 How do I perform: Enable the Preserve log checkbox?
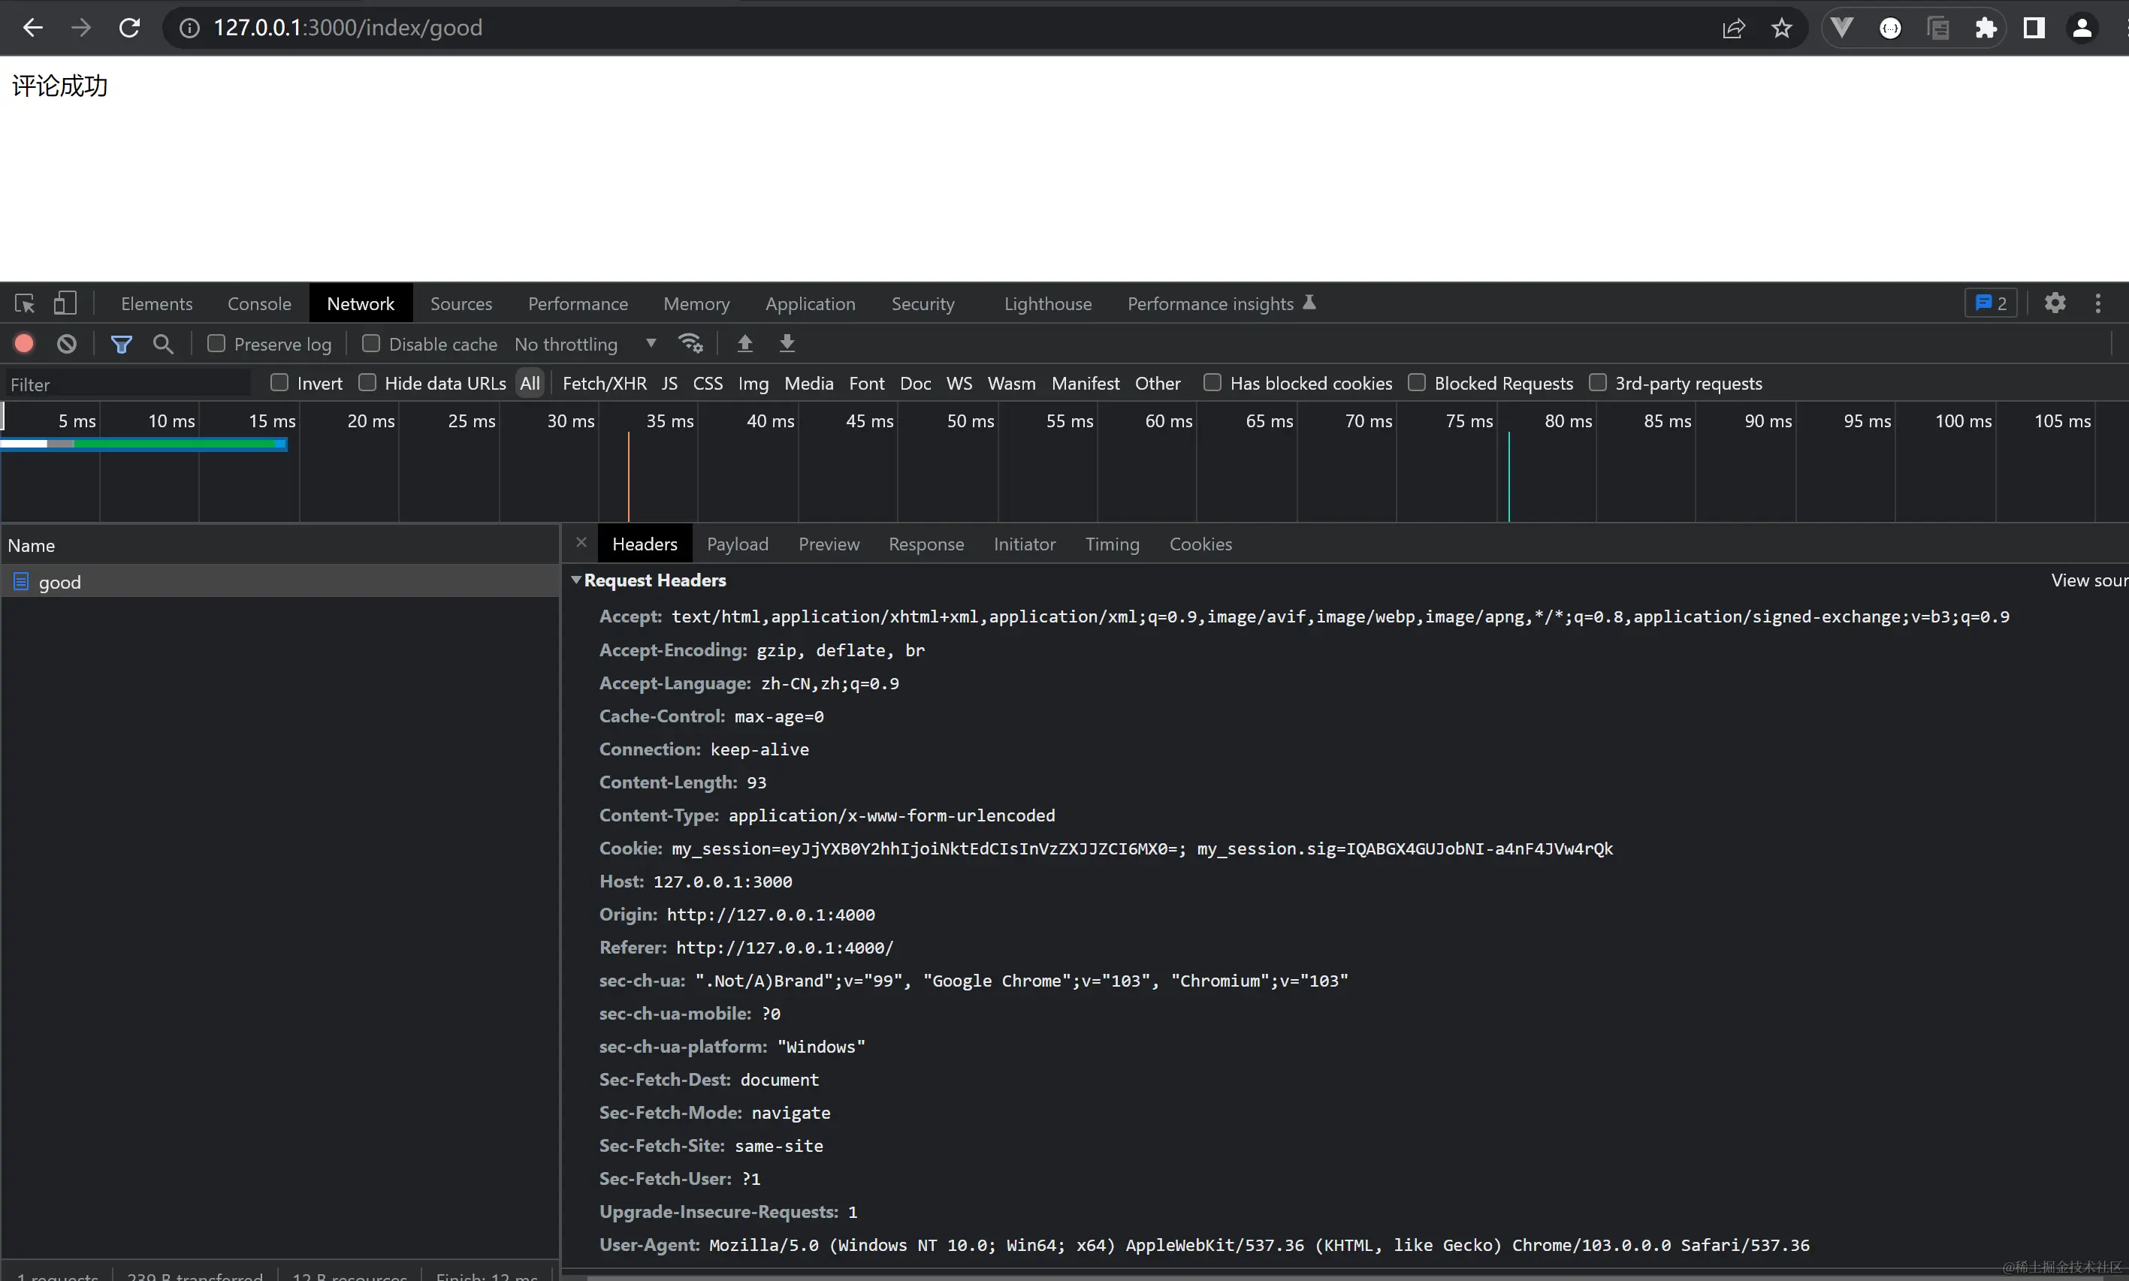point(216,344)
